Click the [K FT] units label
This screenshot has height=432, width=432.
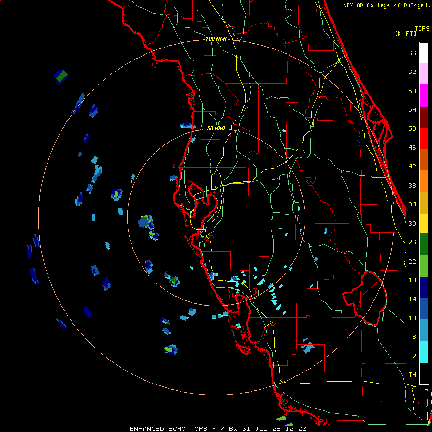pos(406,33)
